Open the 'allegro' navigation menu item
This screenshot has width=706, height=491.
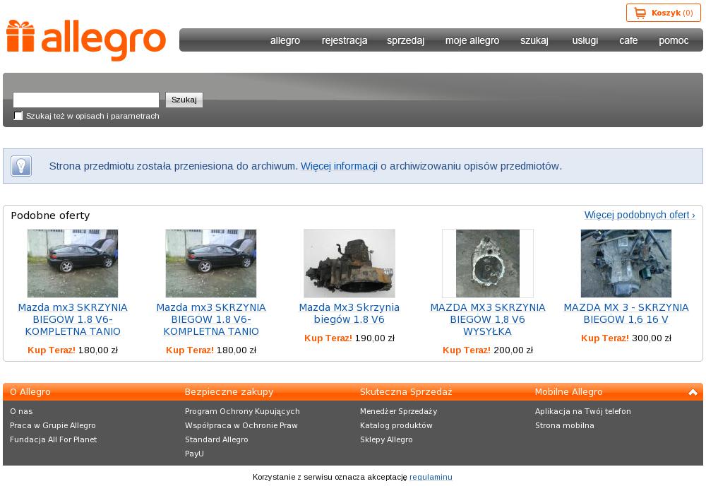tap(285, 40)
